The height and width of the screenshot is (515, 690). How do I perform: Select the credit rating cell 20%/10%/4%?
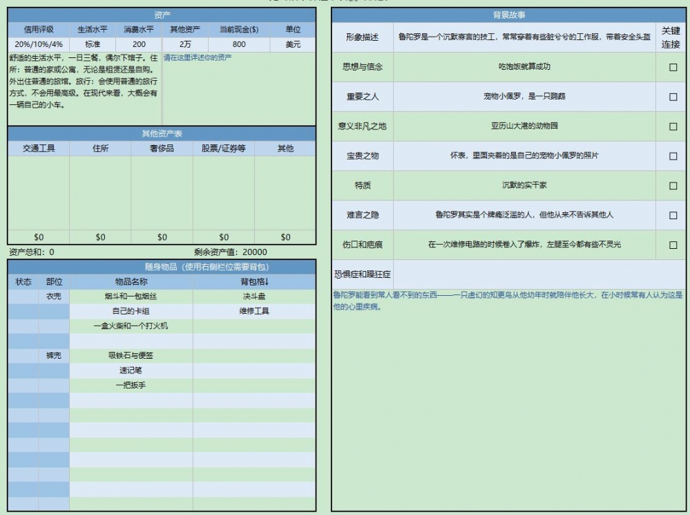(39, 44)
